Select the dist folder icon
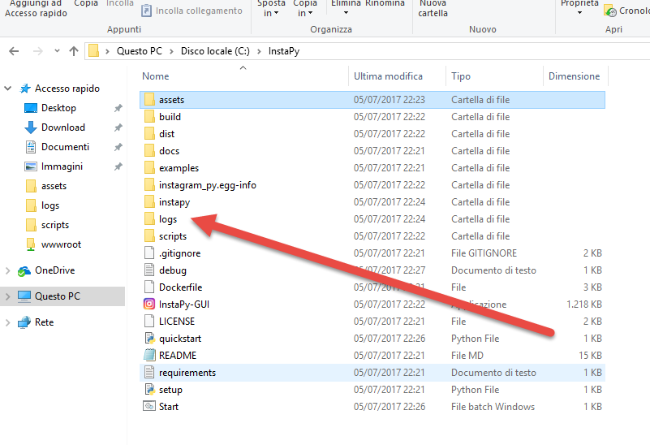 (149, 133)
